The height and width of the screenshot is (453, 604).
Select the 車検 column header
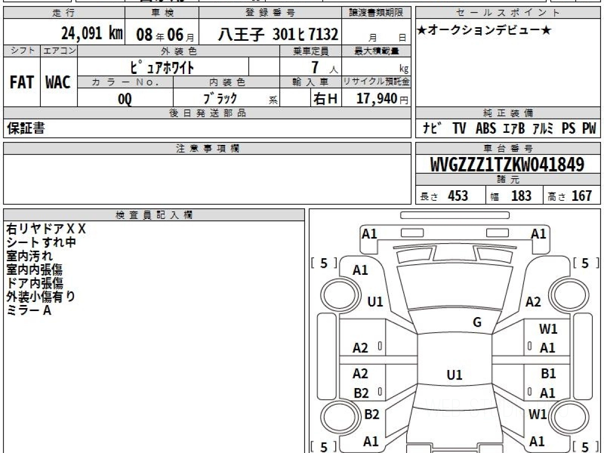pos(162,13)
